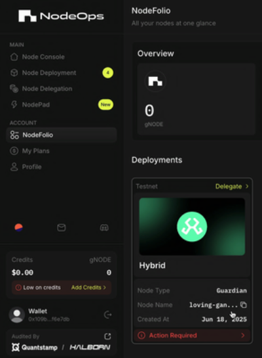Viewport: 262px width, 358px height.
Task: Open the Audited By external link icon
Action: tap(107, 336)
